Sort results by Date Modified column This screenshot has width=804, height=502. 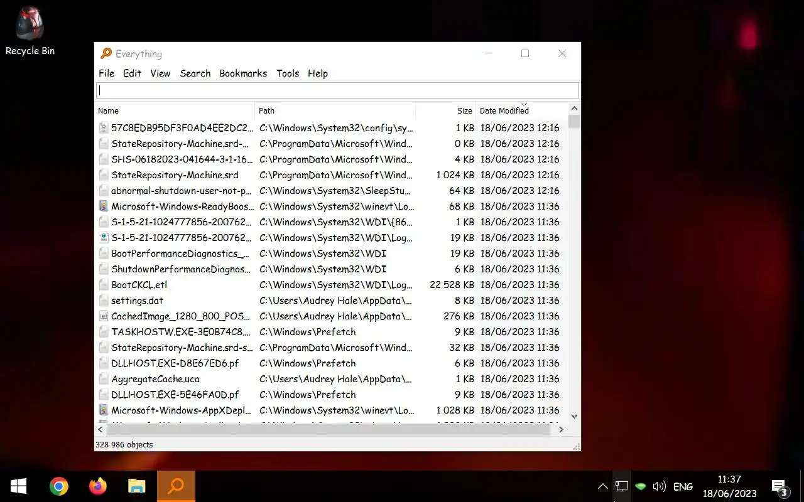521,110
